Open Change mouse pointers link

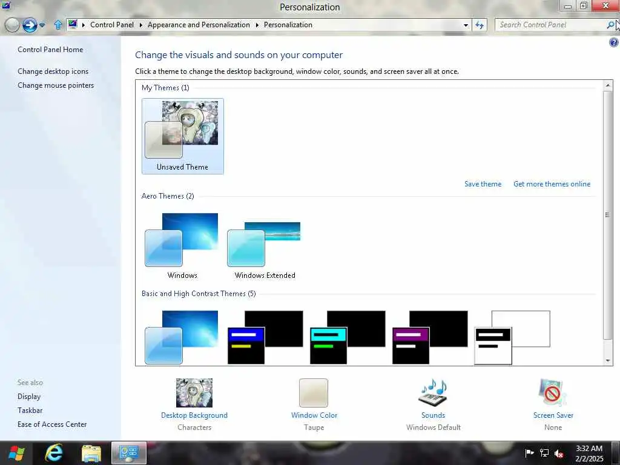[56, 85]
